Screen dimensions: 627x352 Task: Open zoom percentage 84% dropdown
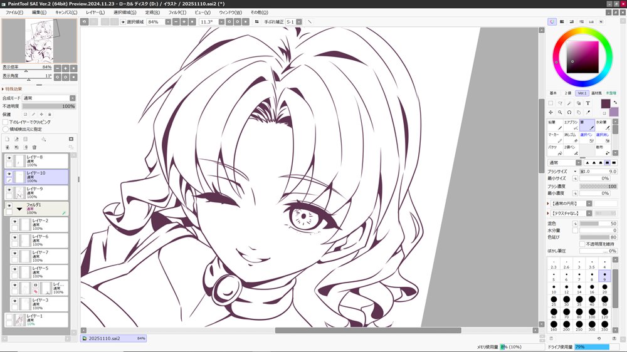168,22
